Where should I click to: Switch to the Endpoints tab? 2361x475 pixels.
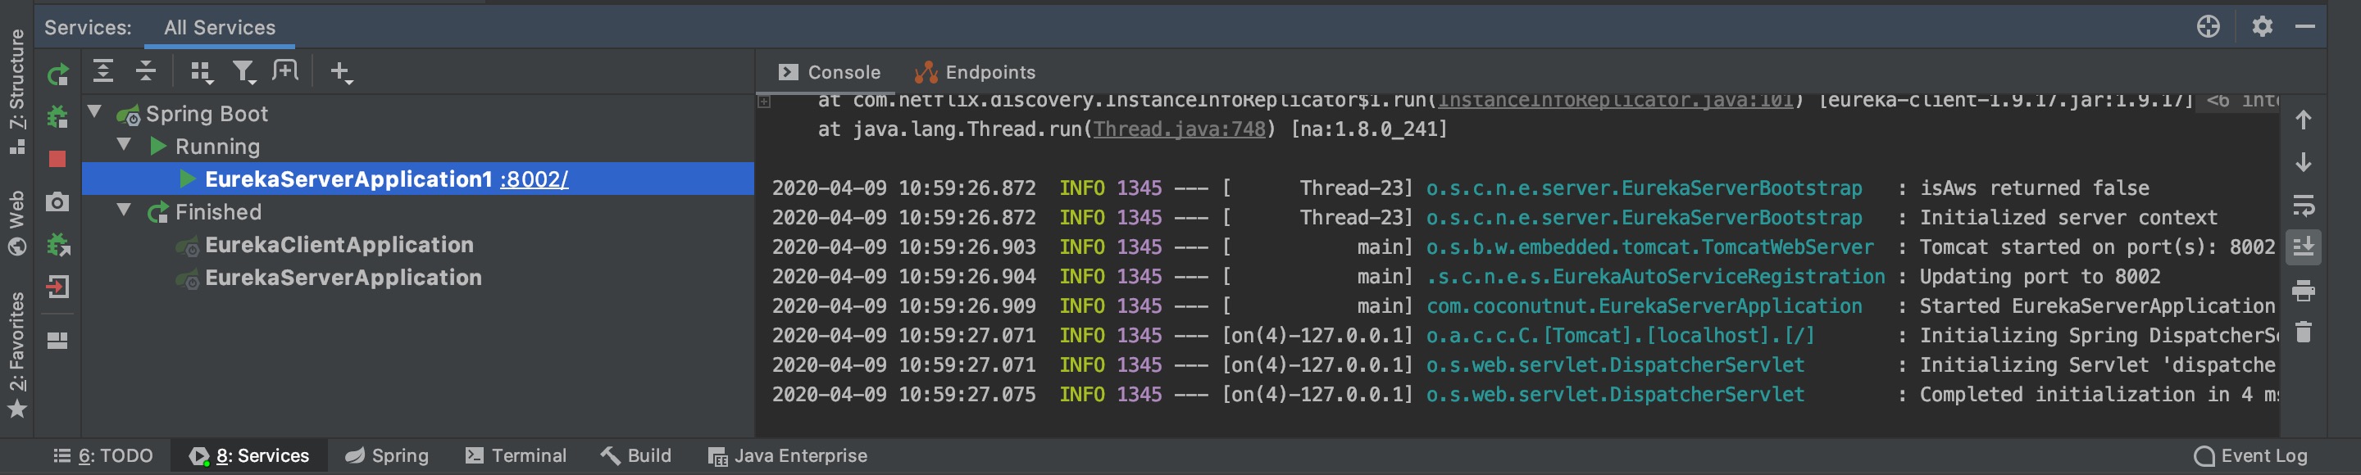point(976,72)
